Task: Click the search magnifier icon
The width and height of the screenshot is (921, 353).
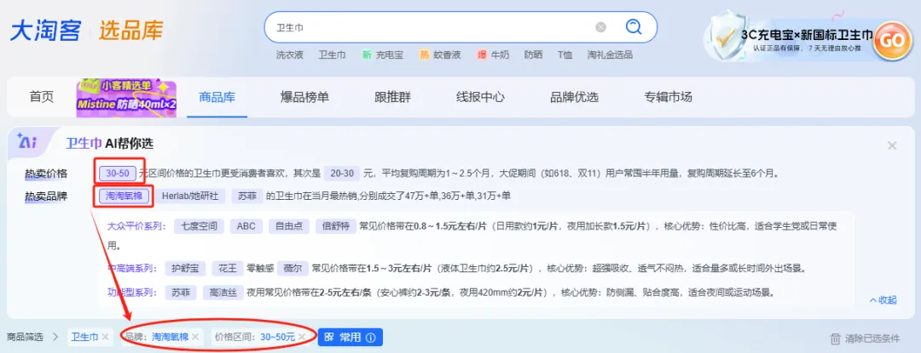Action: coord(633,27)
